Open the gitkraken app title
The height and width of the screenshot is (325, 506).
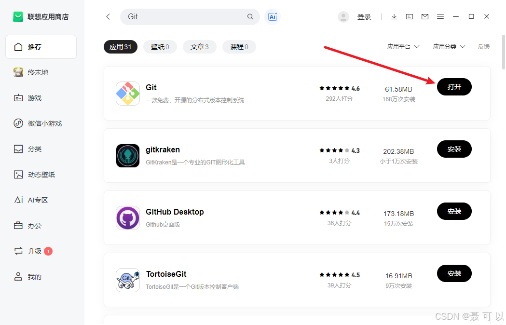coord(163,150)
